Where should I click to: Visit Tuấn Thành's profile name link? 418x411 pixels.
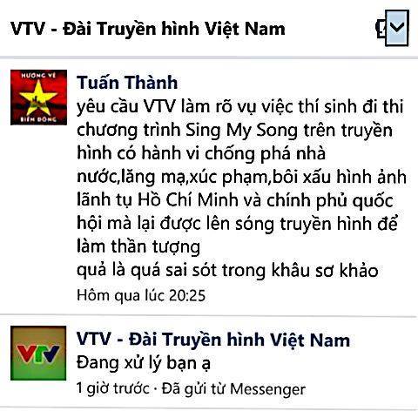point(127,82)
